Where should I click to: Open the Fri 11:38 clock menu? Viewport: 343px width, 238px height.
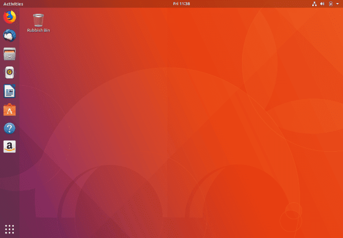182,4
